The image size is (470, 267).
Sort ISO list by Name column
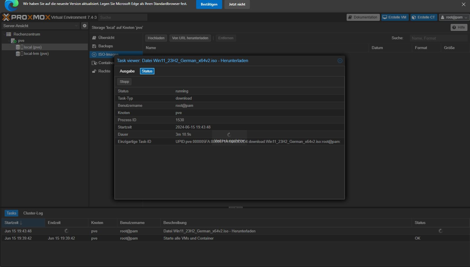[256, 48]
